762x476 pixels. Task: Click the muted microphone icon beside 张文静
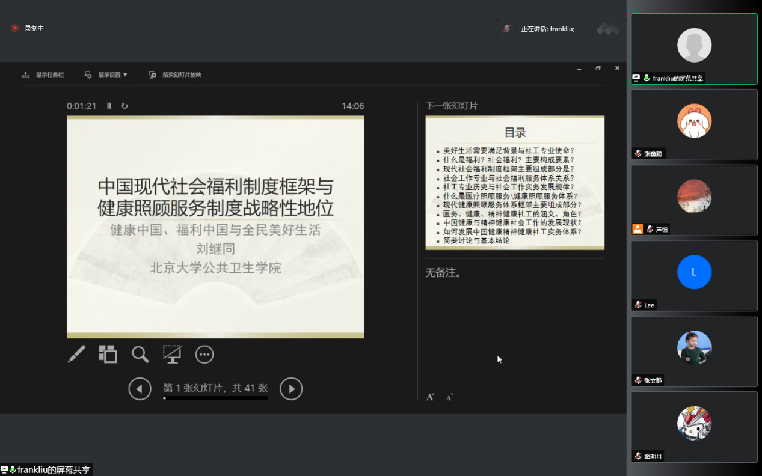(638, 380)
